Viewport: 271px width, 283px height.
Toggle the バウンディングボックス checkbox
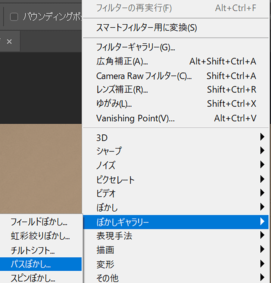click(x=14, y=17)
